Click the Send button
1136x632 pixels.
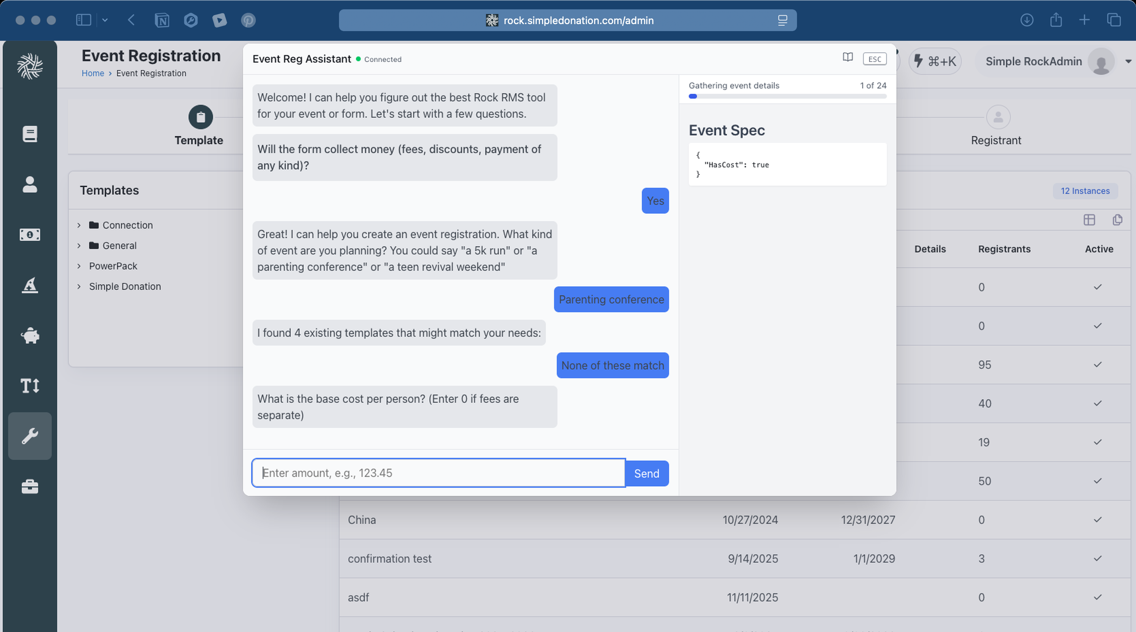[647, 473]
